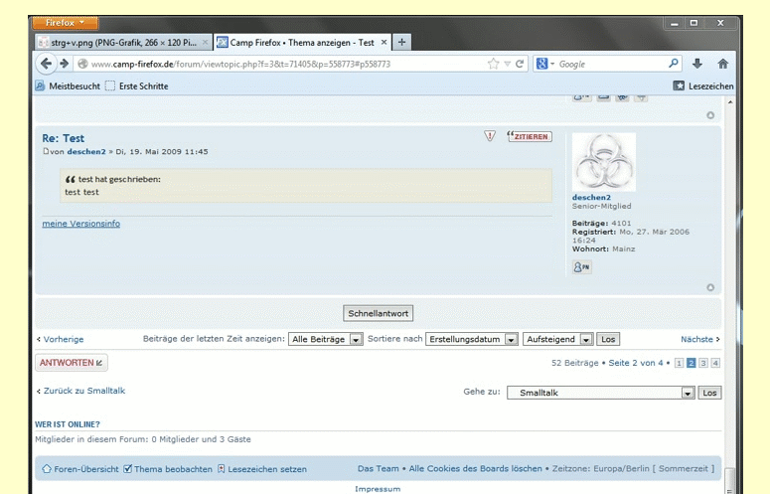770x494 pixels.
Task: Open author link deschen2 in post header
Action: tap(86, 152)
